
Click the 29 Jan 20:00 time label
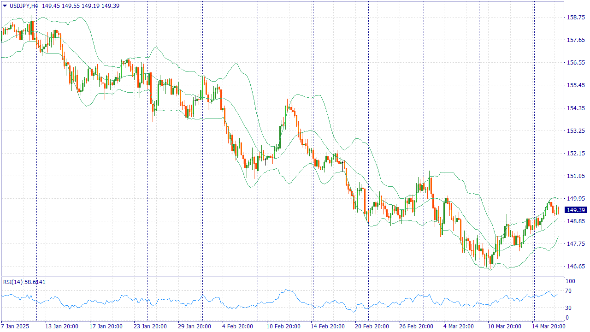[x=195, y=326]
